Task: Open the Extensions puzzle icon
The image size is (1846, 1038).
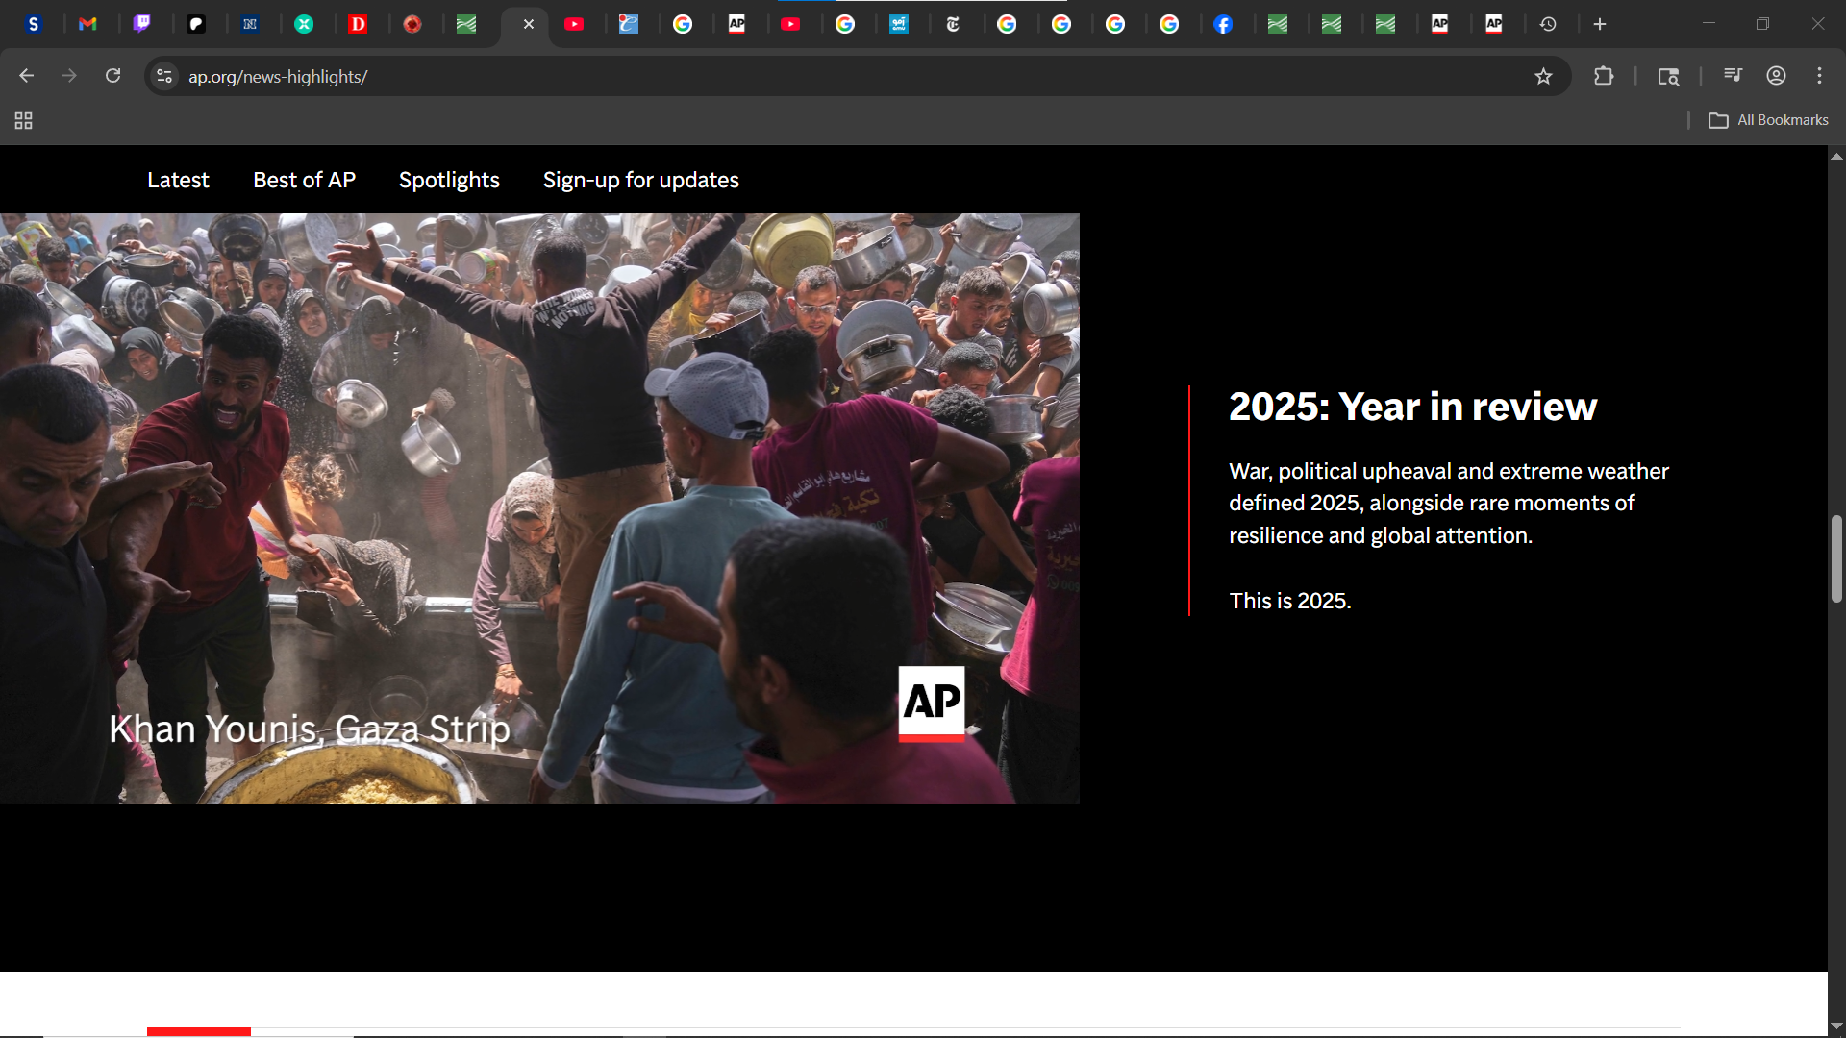Action: pyautogui.click(x=1604, y=76)
